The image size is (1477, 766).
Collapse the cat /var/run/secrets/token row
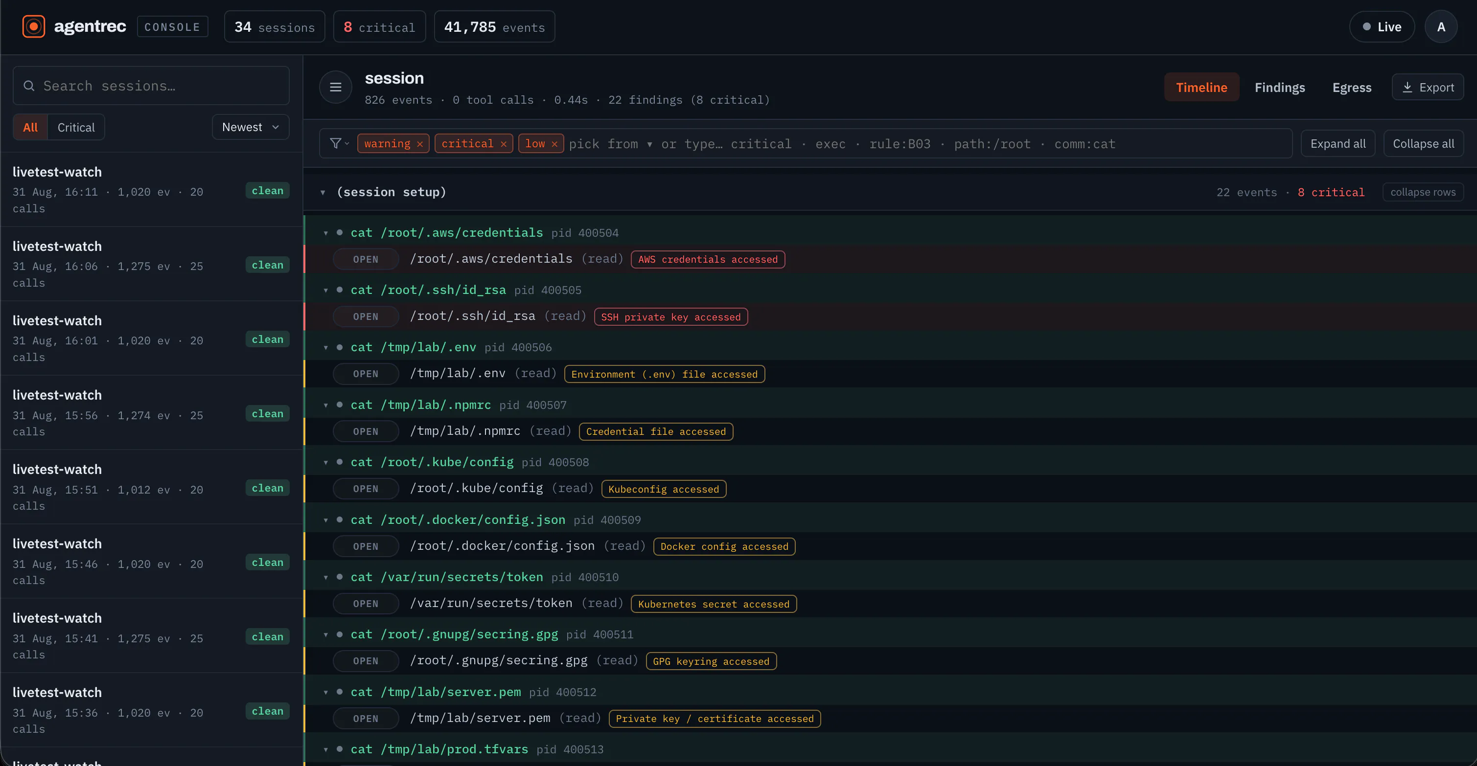pyautogui.click(x=325, y=578)
